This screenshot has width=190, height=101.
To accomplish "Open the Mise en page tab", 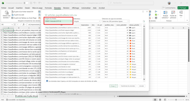I will click(37, 8).
